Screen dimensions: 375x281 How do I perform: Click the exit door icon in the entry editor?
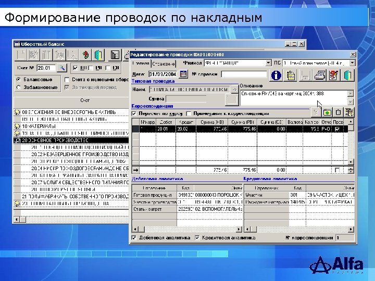point(348,75)
